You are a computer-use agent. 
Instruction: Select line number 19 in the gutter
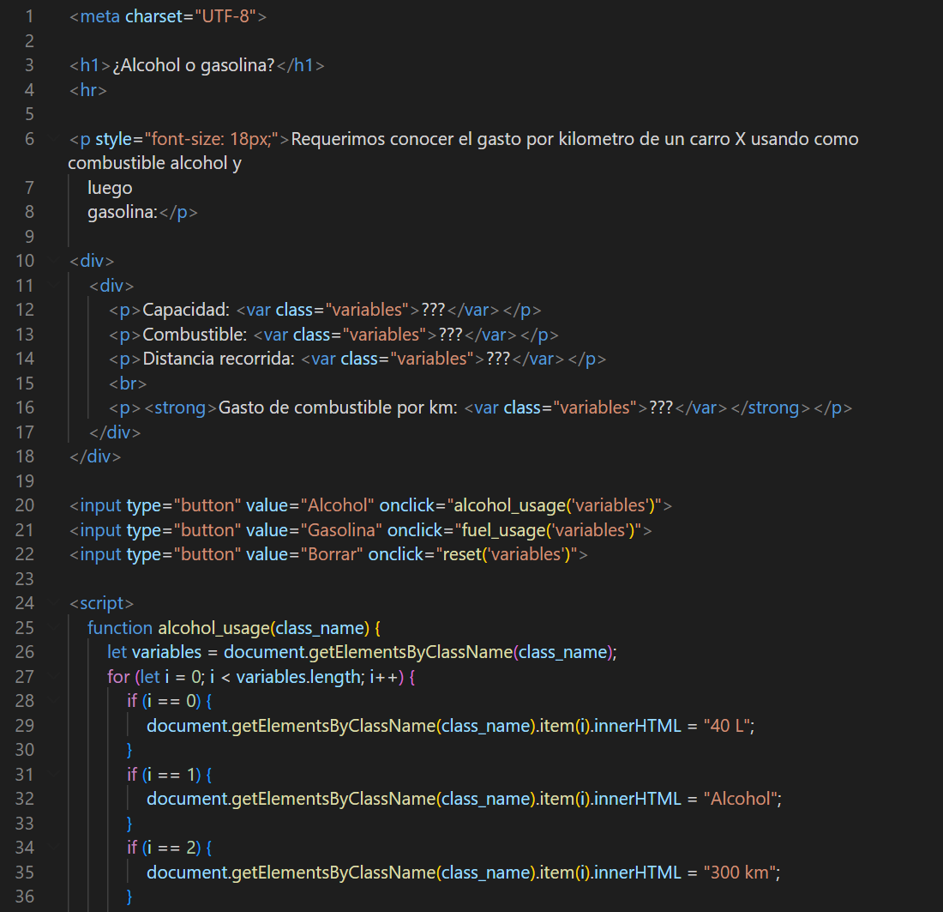(25, 481)
